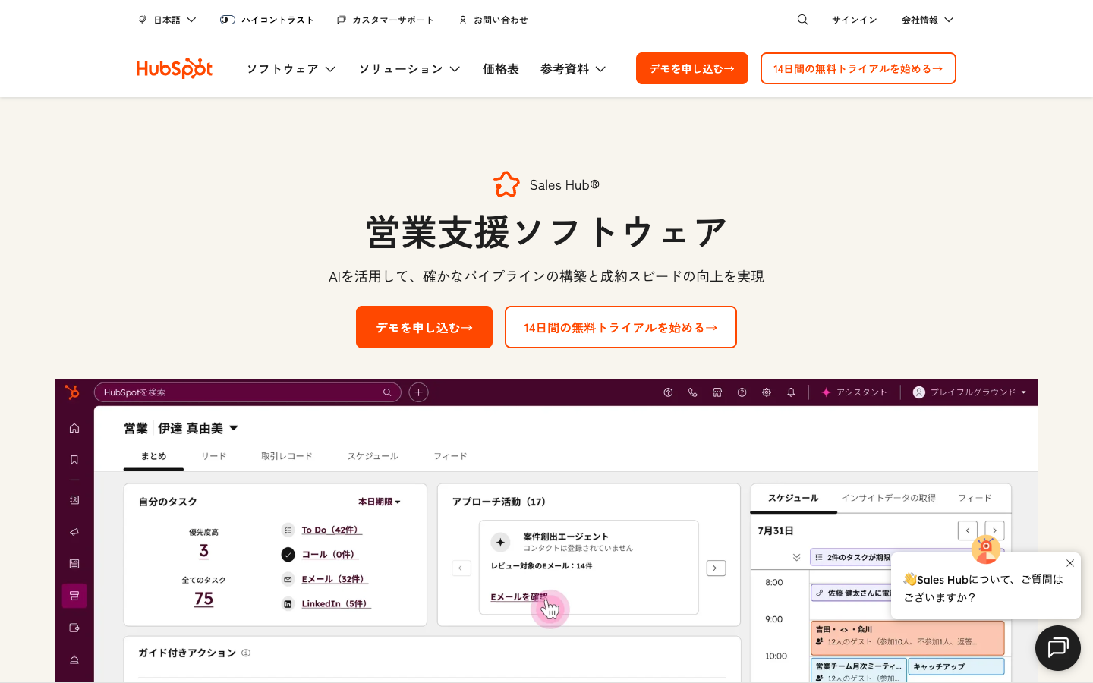Expand the 会社情報 dropdown
The width and height of the screenshot is (1093, 683).
point(927,20)
